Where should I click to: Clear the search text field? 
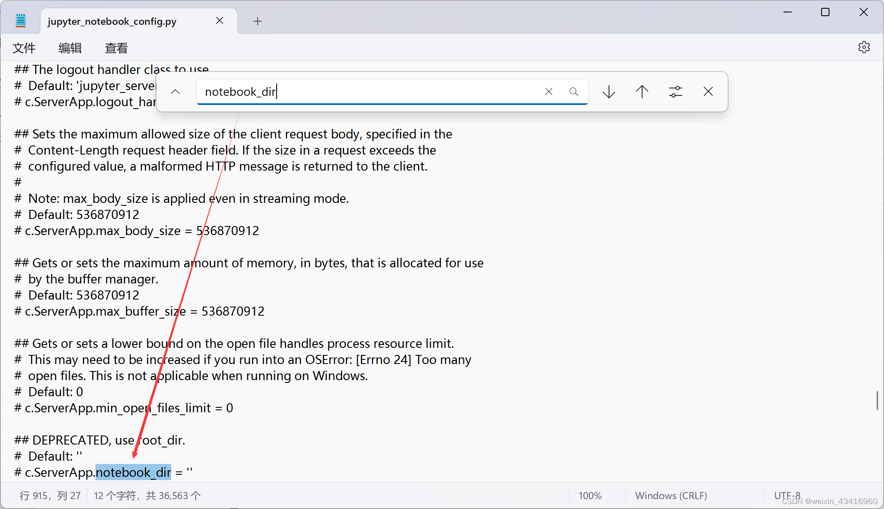coord(549,92)
